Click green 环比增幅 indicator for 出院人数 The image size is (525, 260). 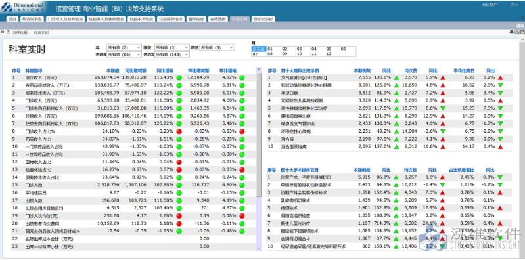[242, 200]
